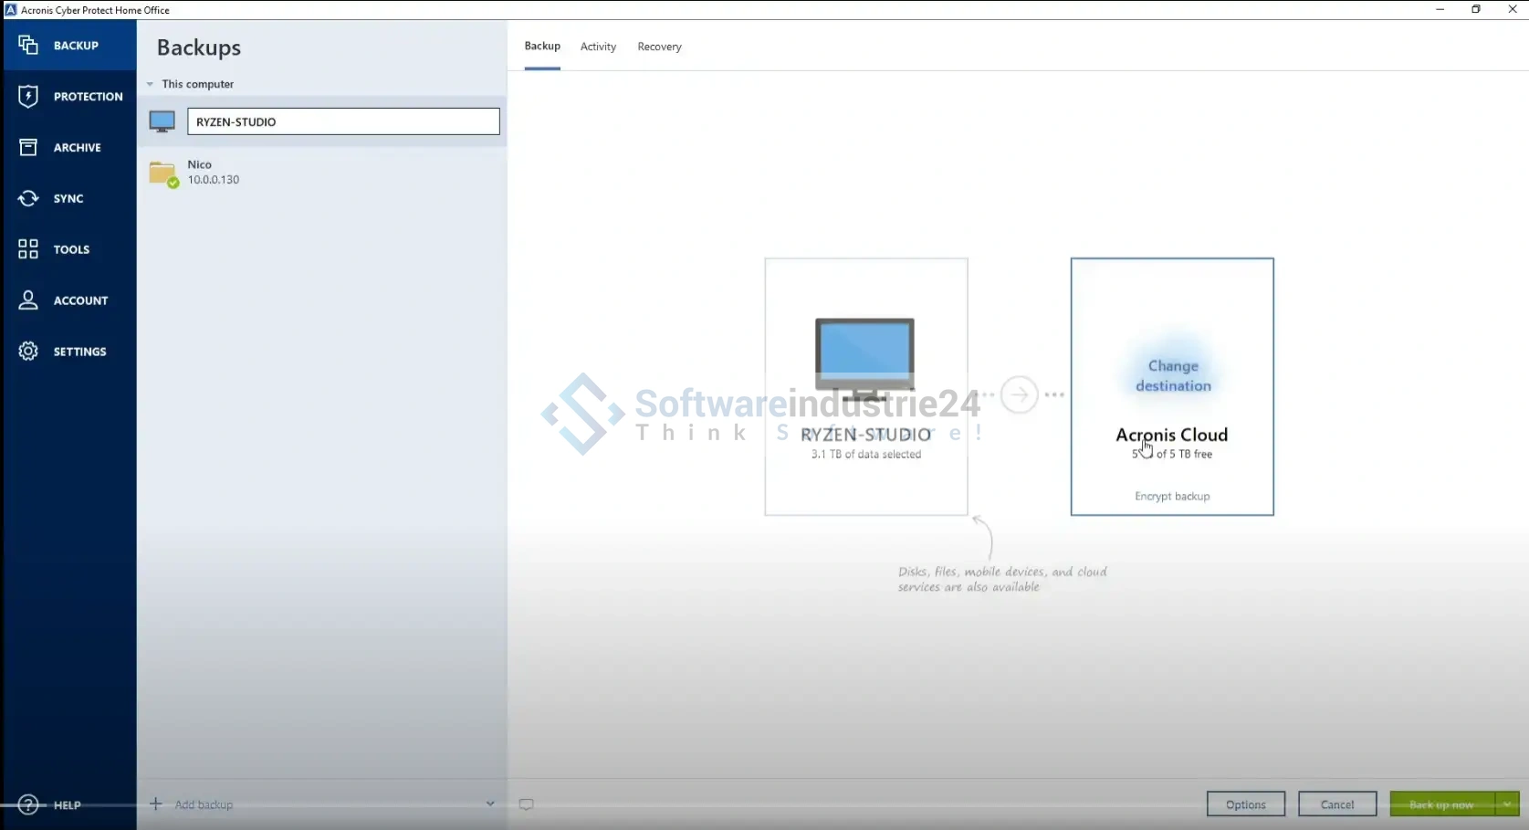The width and height of the screenshot is (1529, 830).
Task: Click the Options button
Action: click(x=1245, y=804)
